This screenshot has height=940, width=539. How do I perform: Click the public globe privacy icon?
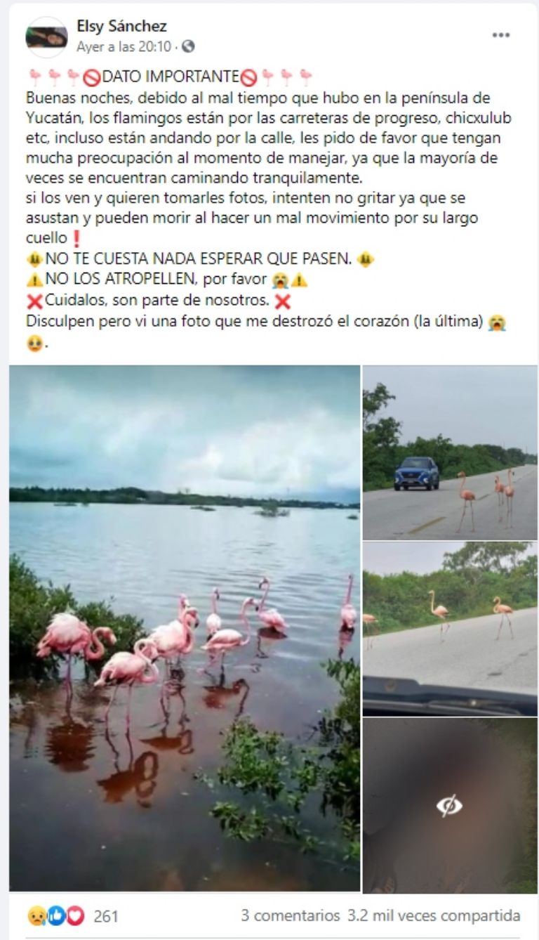[188, 47]
